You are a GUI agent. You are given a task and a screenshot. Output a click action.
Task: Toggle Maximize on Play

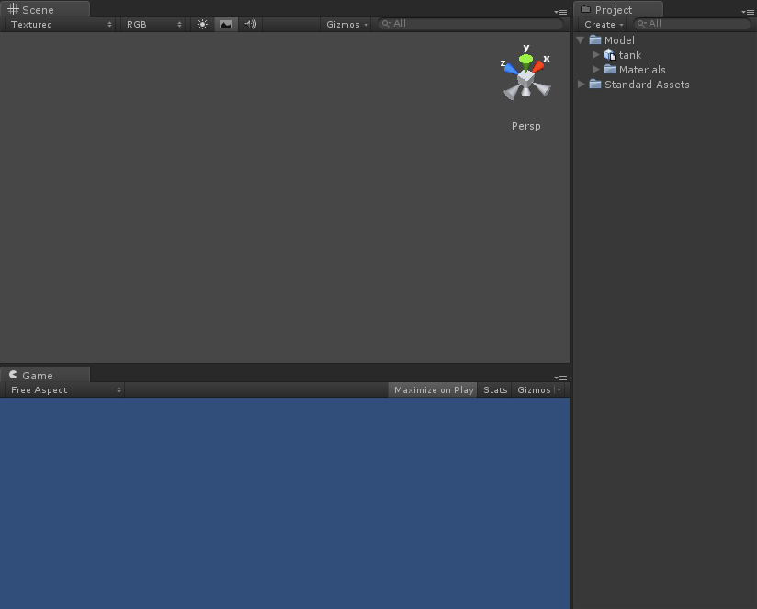[x=433, y=389]
